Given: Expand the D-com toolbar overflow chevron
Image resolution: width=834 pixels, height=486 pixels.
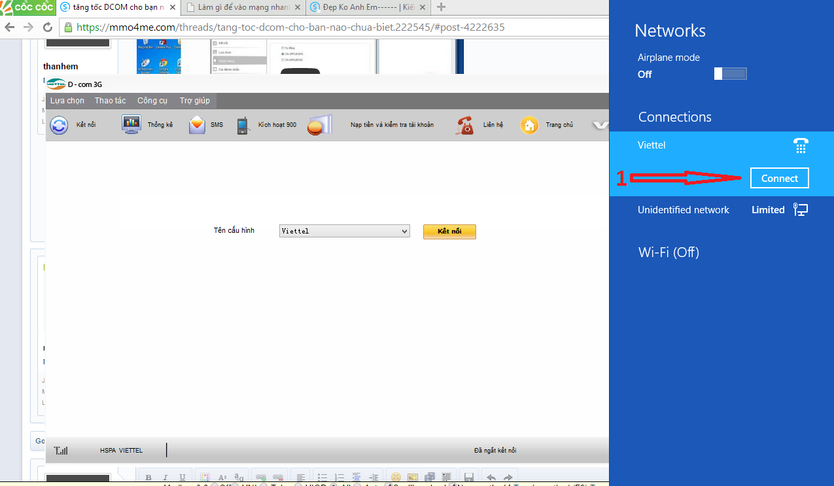Looking at the screenshot, I should 600,125.
